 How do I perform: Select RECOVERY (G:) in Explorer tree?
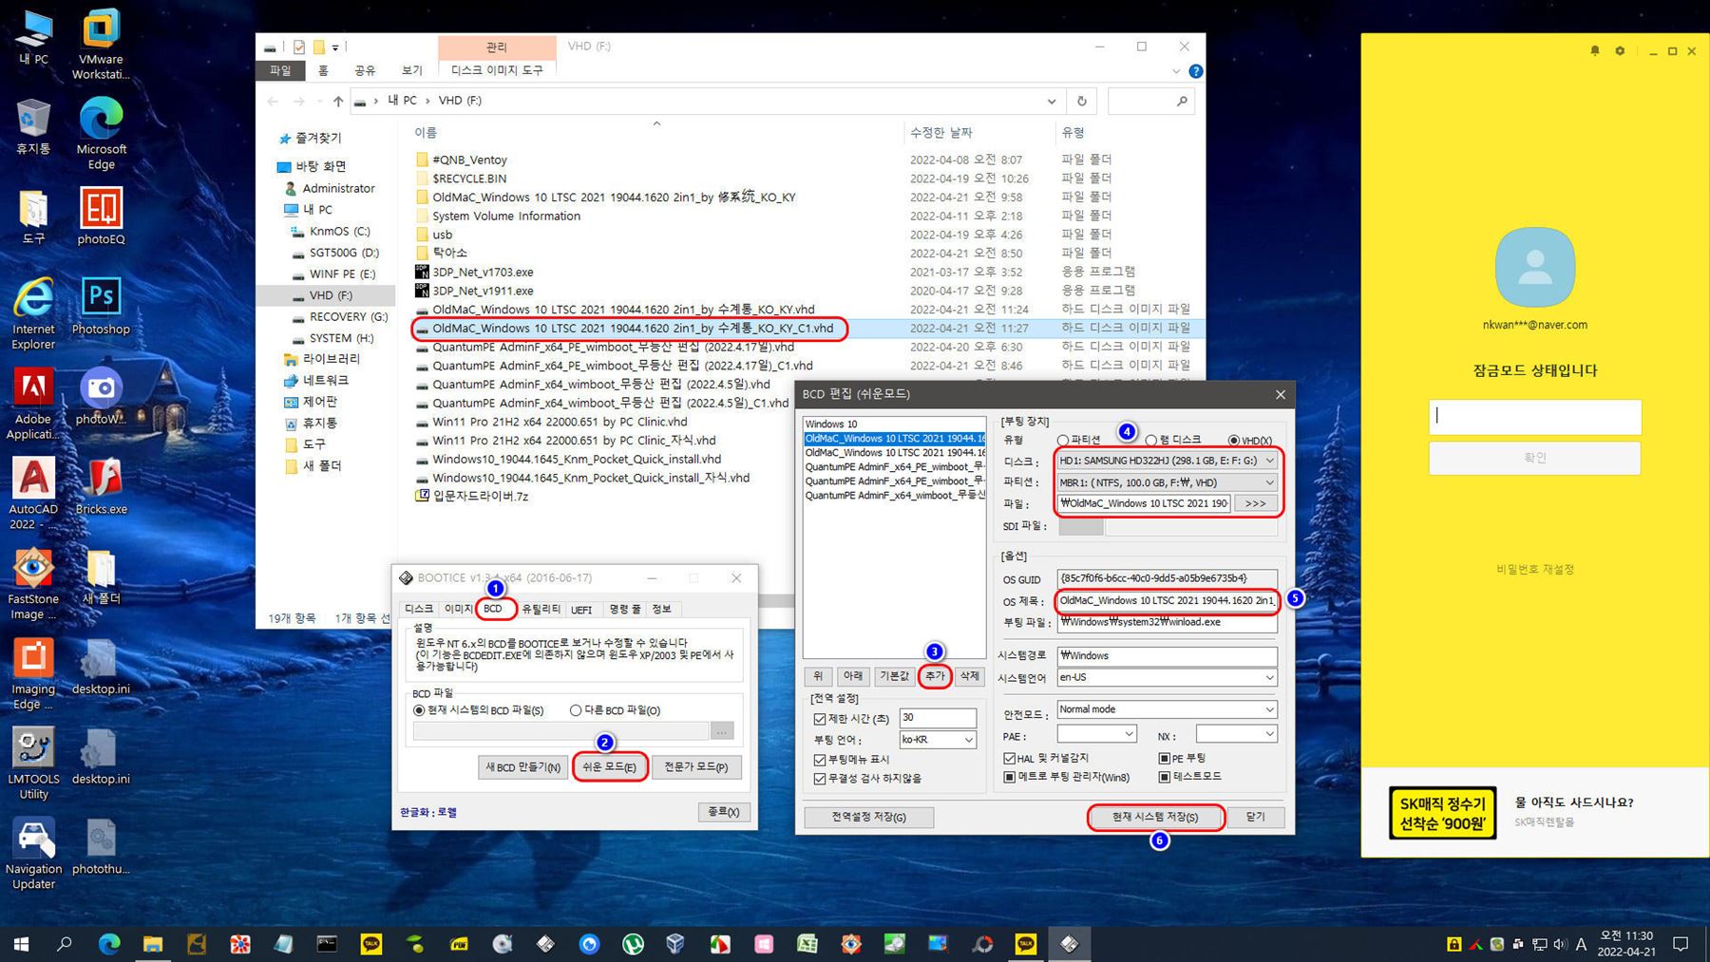pyautogui.click(x=348, y=317)
